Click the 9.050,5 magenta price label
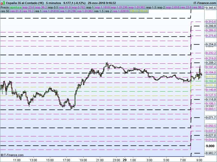The width and height of the screenshot is (217, 162). pyautogui.click(x=211, y=126)
